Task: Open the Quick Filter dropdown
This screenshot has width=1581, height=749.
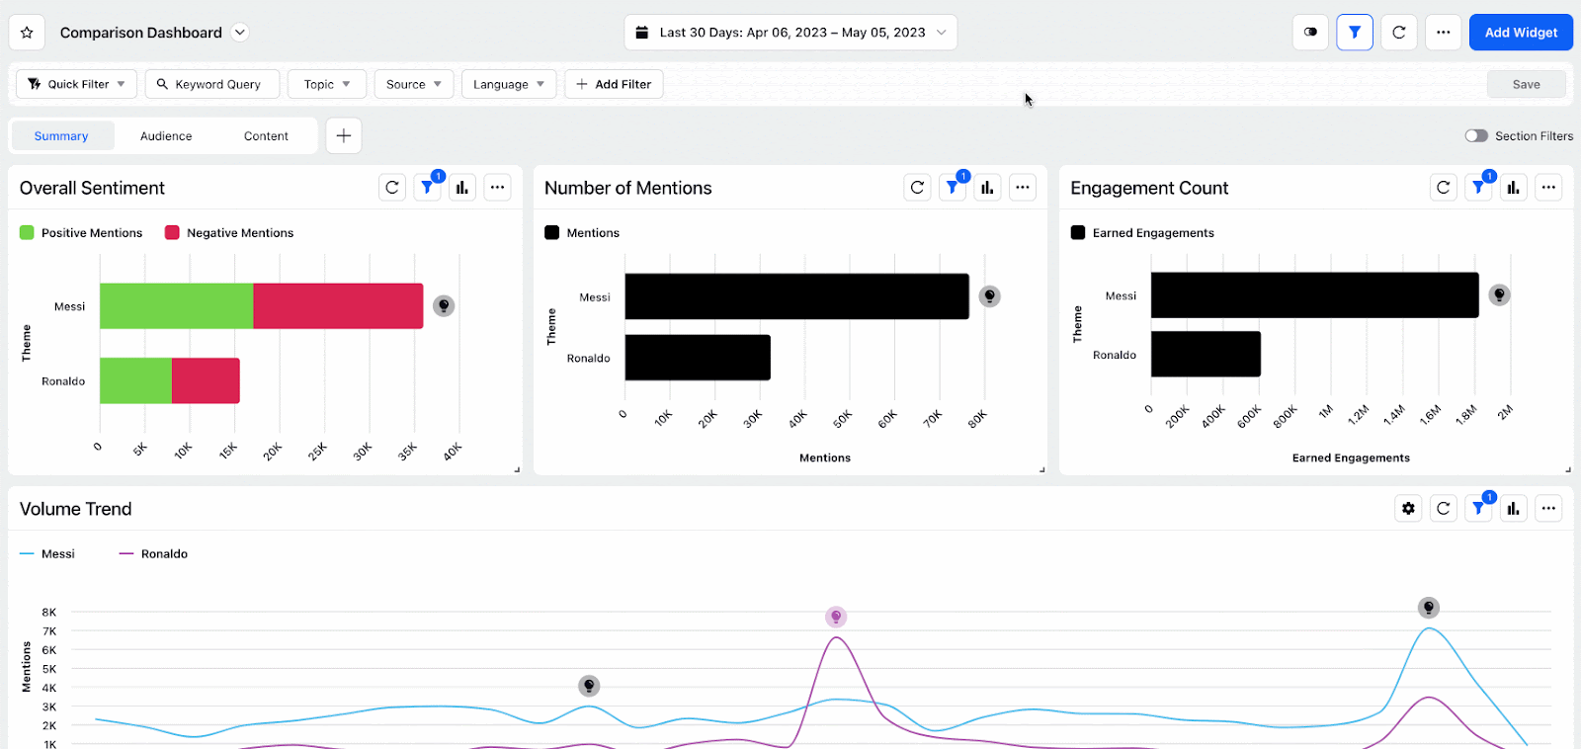Action: 77,84
